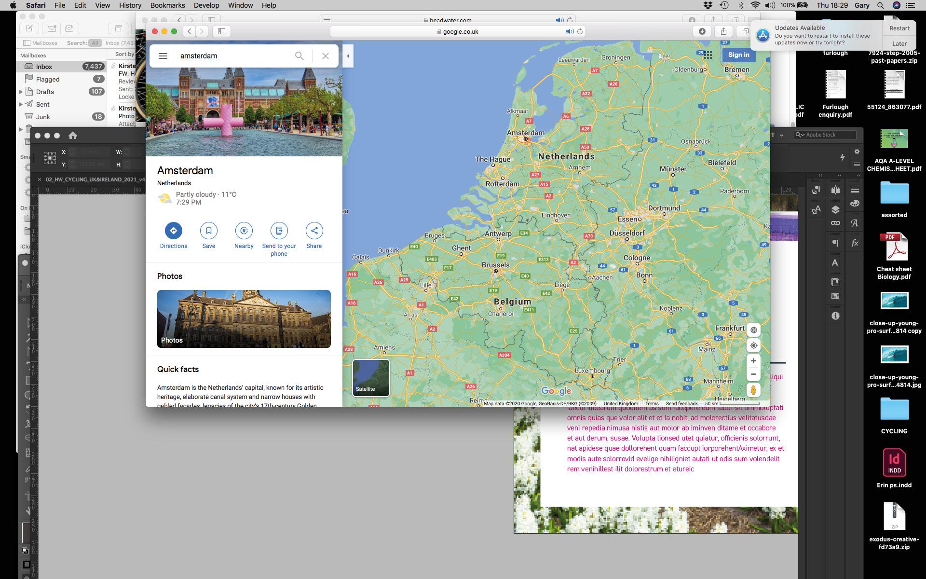Open InDesign Effects fx panel

tap(855, 243)
